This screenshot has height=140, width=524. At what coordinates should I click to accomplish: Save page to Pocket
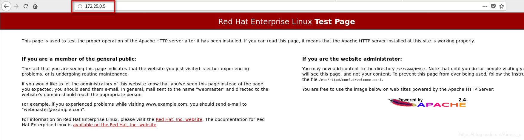tap(493, 6)
